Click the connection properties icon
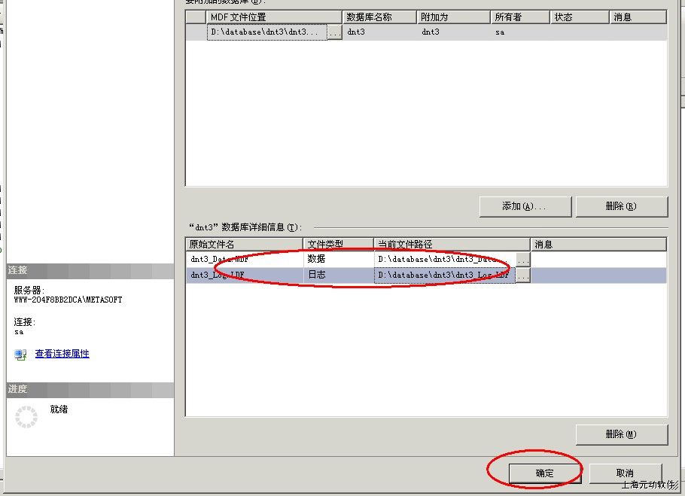 coord(20,355)
